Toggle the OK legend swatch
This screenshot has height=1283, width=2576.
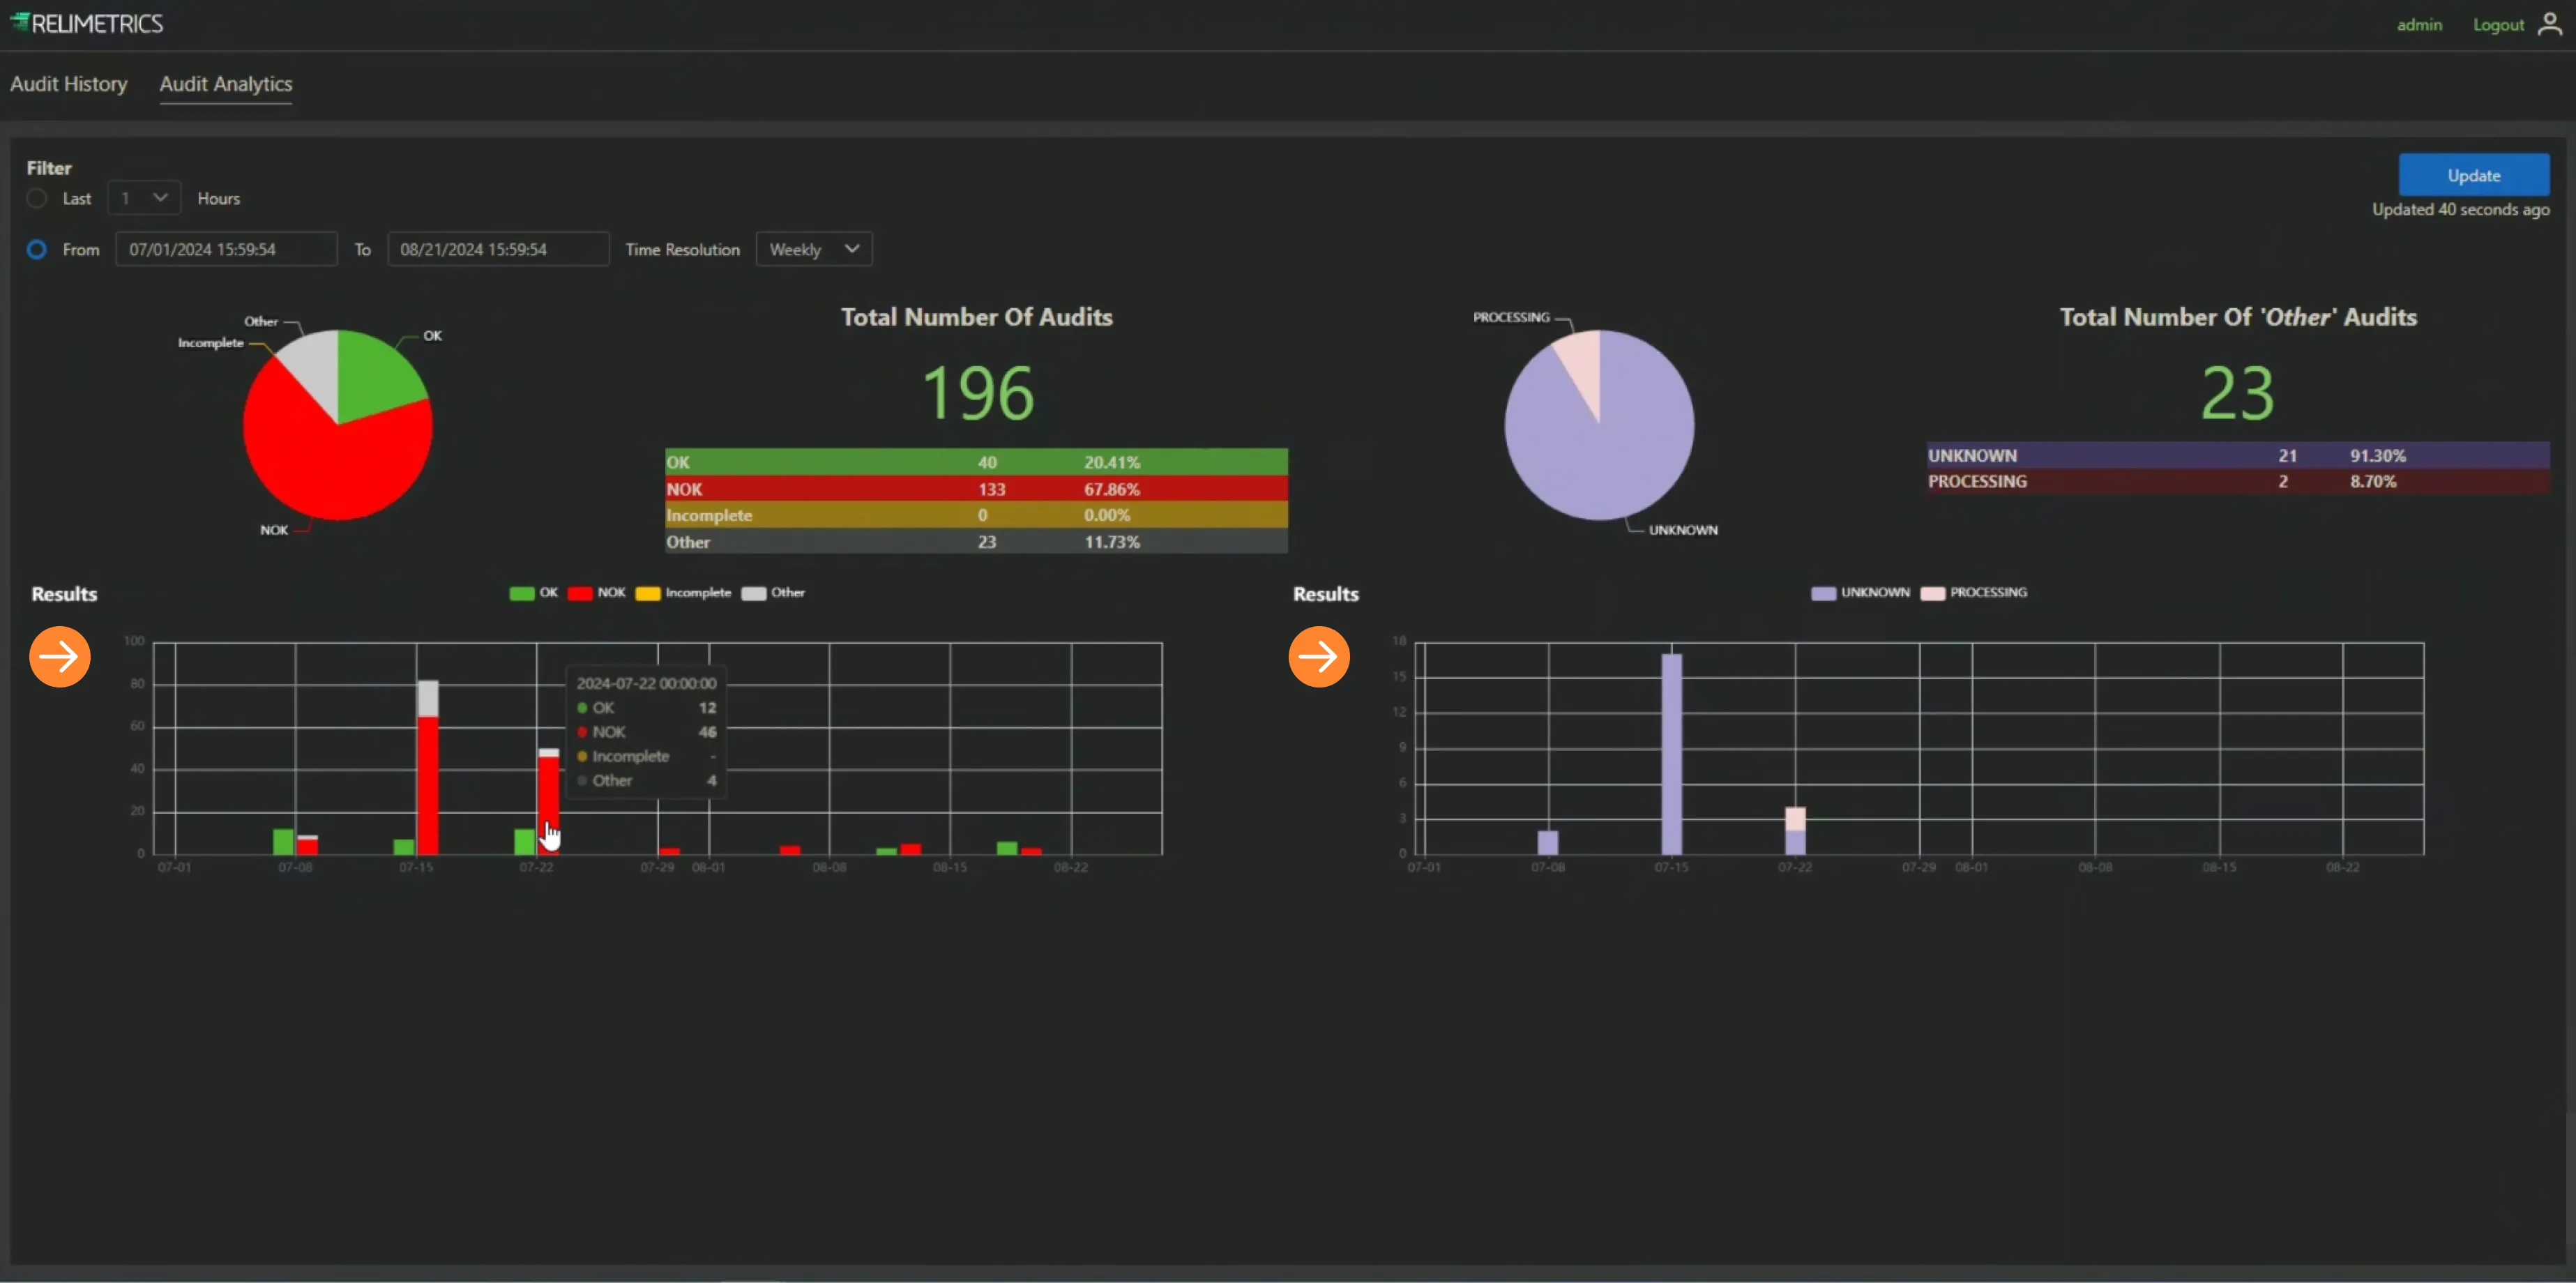pos(521,593)
